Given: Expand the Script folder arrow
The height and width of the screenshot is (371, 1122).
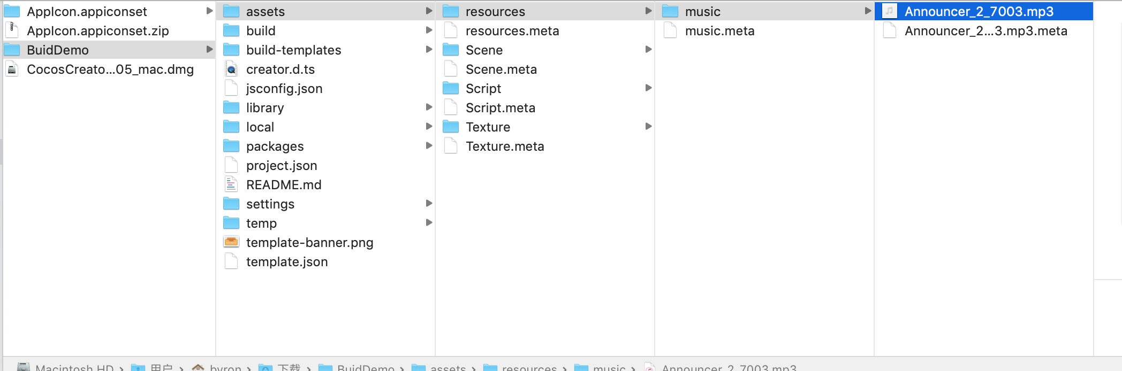Looking at the screenshot, I should [x=648, y=88].
